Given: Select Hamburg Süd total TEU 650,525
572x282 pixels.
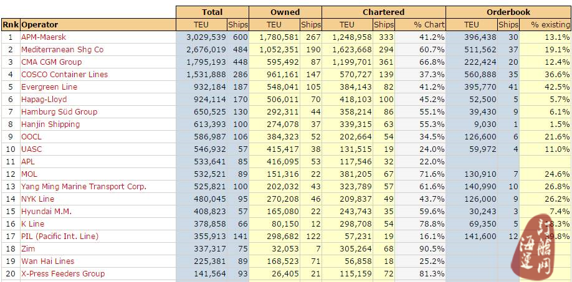Looking at the screenshot, I should click(x=209, y=111).
